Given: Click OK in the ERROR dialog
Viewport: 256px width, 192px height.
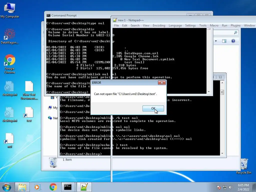Looking at the screenshot, I should click(x=153, y=108).
